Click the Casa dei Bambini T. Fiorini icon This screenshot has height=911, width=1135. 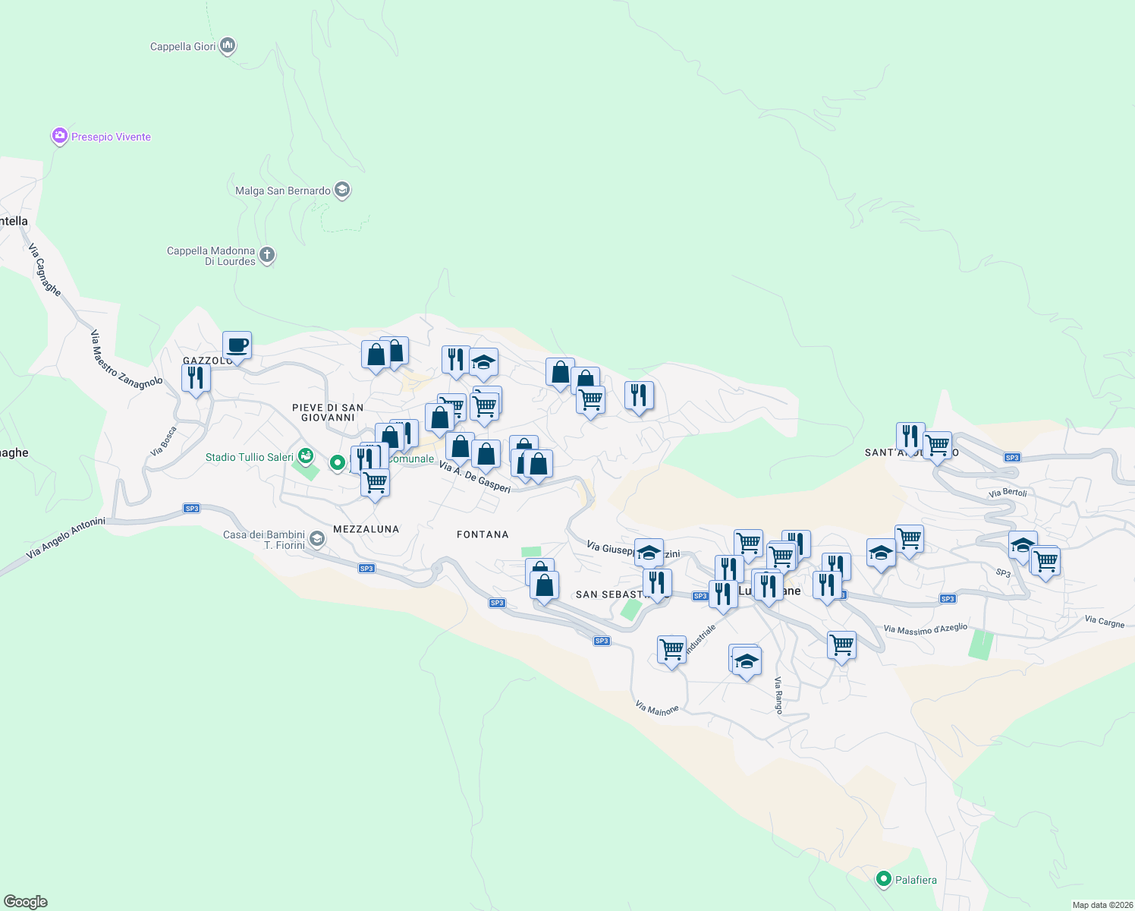pyautogui.click(x=317, y=539)
